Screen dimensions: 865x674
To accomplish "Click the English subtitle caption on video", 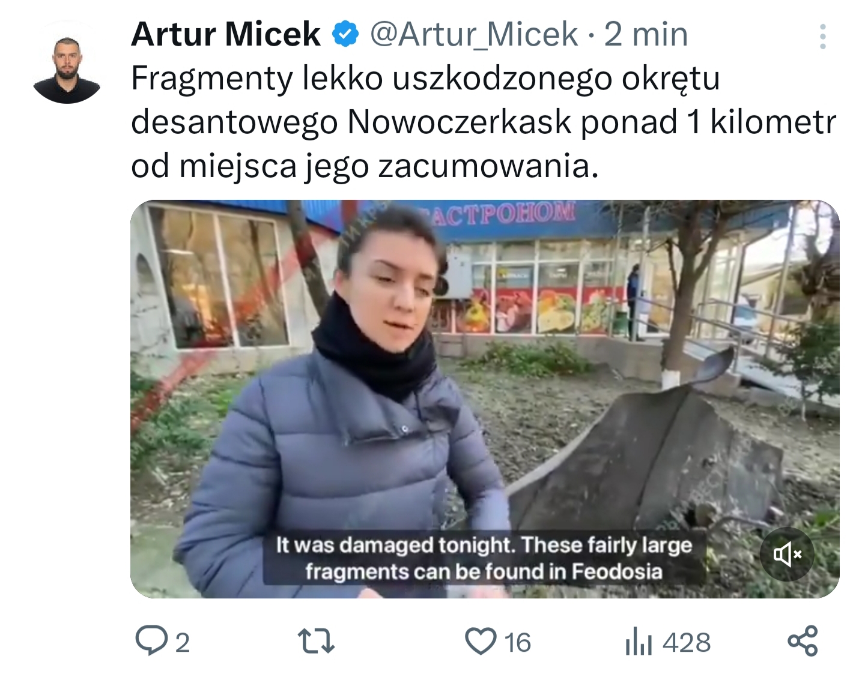I will coord(484,558).
